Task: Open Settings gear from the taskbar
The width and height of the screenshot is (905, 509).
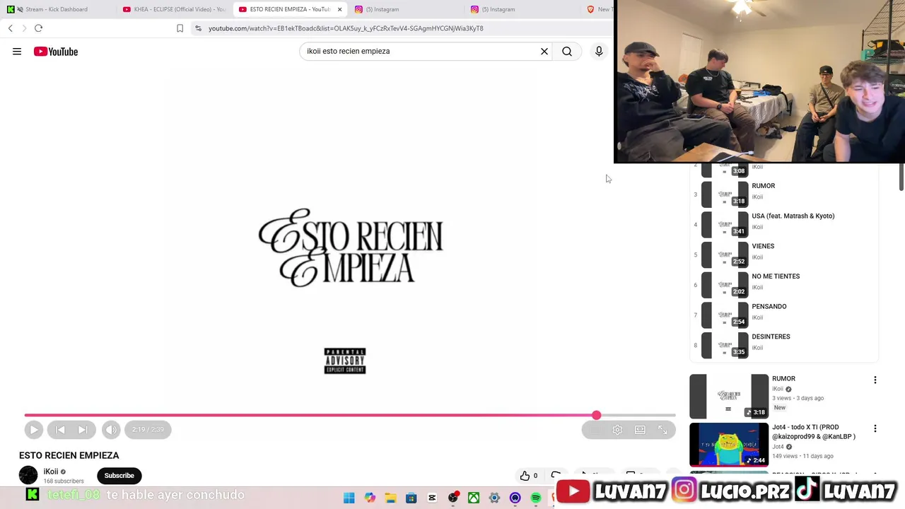Action: coord(494,498)
